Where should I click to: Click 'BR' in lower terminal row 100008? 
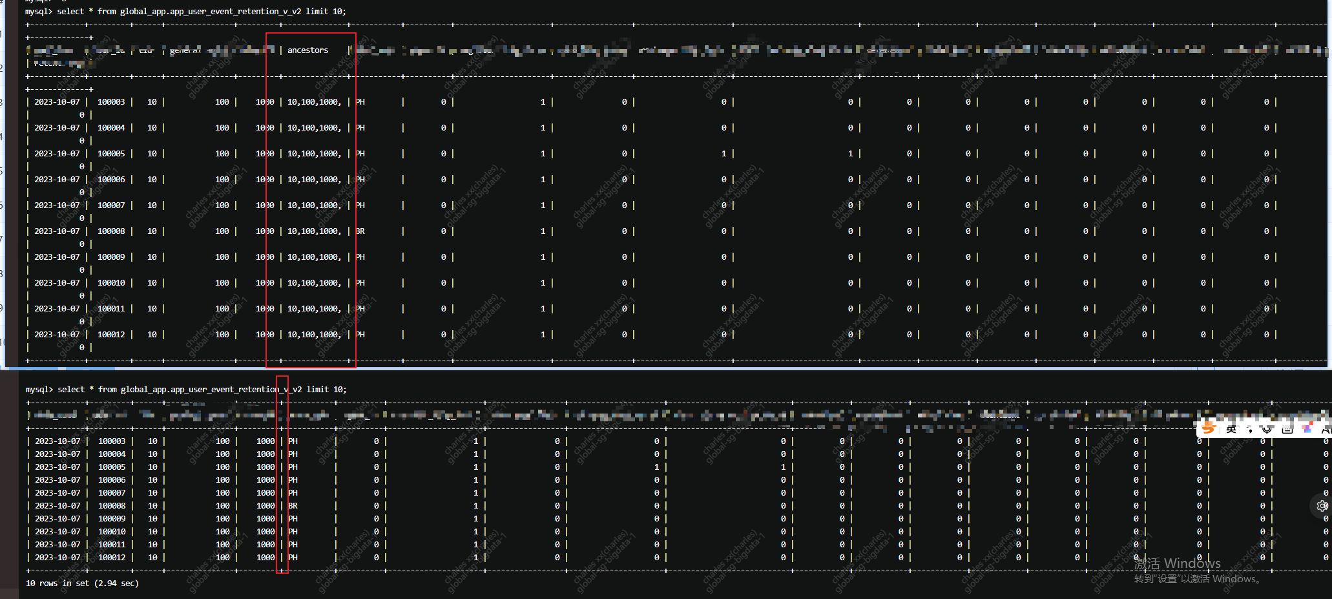coord(293,505)
